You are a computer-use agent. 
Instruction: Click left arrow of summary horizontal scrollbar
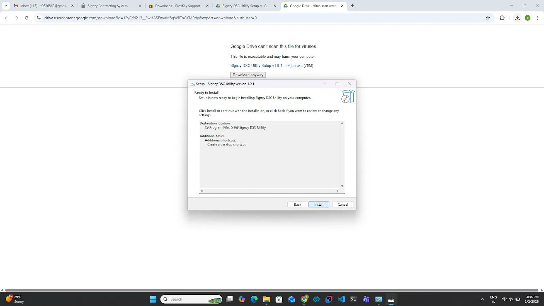tap(202, 191)
